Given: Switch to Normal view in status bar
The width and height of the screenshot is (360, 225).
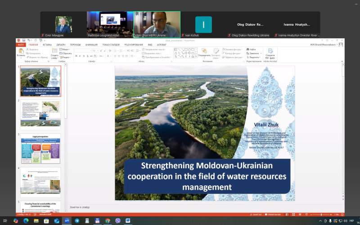Looking at the screenshot, I should tap(287, 215).
